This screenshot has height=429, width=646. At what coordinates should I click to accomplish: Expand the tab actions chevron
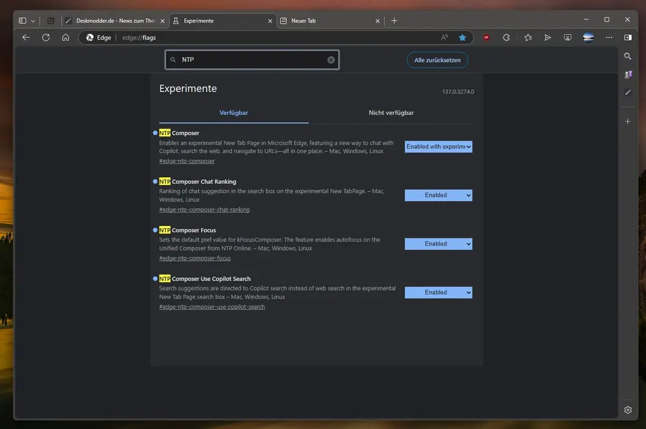[x=33, y=21]
